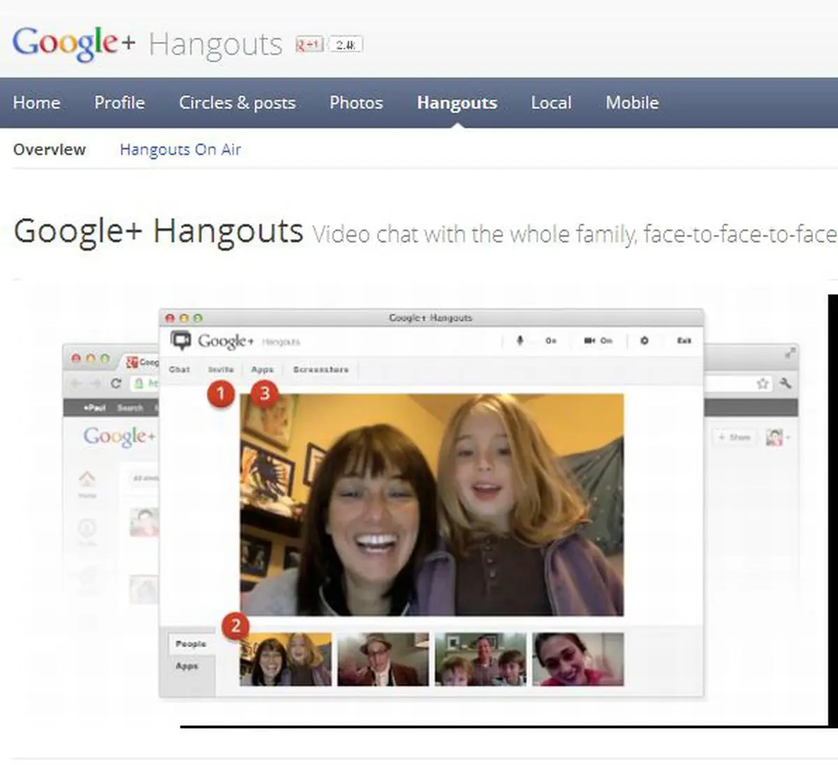Click the back arrow in background browser
838x765 pixels.
76,384
